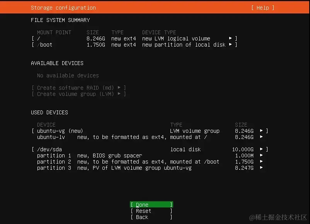Open arrow menu for ubuntu-vg volume group

(x=261, y=130)
